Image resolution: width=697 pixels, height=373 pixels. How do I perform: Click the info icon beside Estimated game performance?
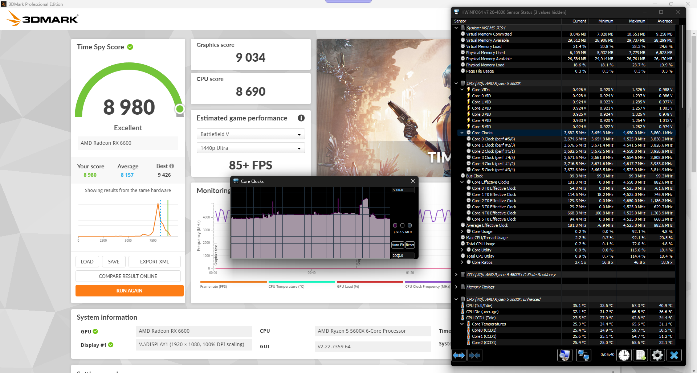point(301,118)
